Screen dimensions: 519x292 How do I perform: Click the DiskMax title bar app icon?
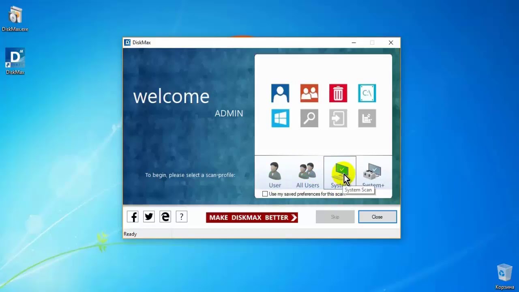(127, 43)
